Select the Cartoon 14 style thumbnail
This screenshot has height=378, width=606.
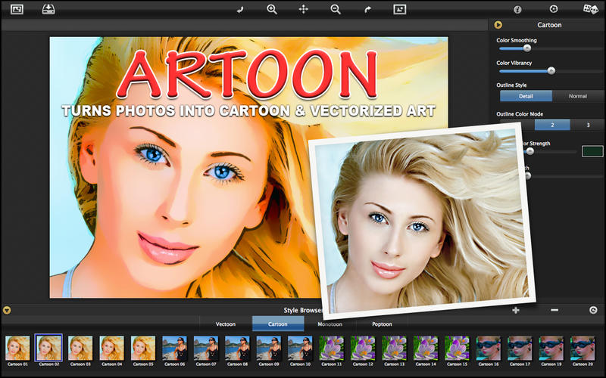point(426,349)
